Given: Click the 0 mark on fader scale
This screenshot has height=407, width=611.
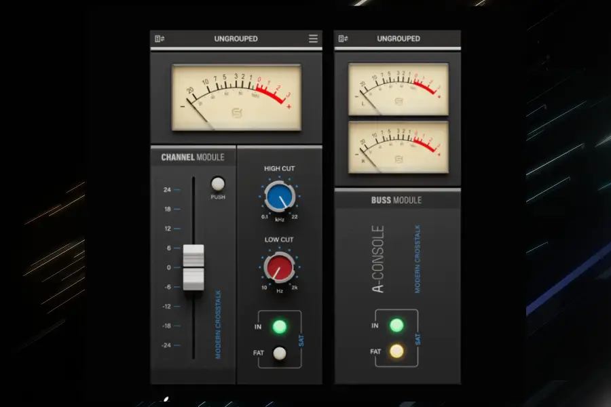Looking at the screenshot, I should click(x=169, y=267).
